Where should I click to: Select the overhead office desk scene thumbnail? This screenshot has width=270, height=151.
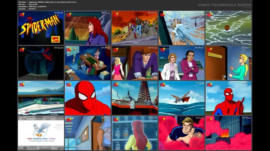point(88,63)
